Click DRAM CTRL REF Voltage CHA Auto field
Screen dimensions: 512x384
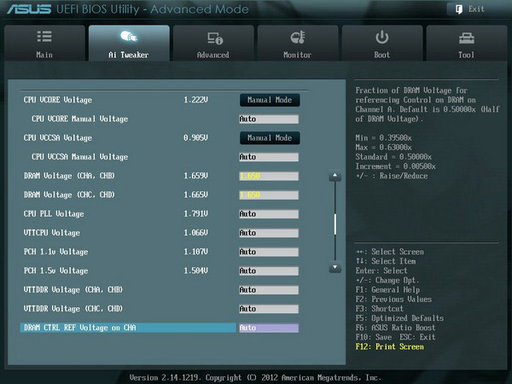tap(269, 328)
